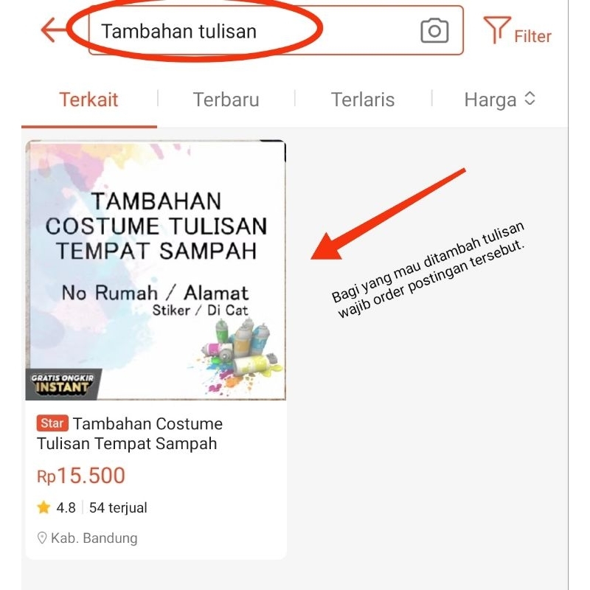The width and height of the screenshot is (590, 590).
Task: Tap the back arrow icon
Action: point(55,30)
